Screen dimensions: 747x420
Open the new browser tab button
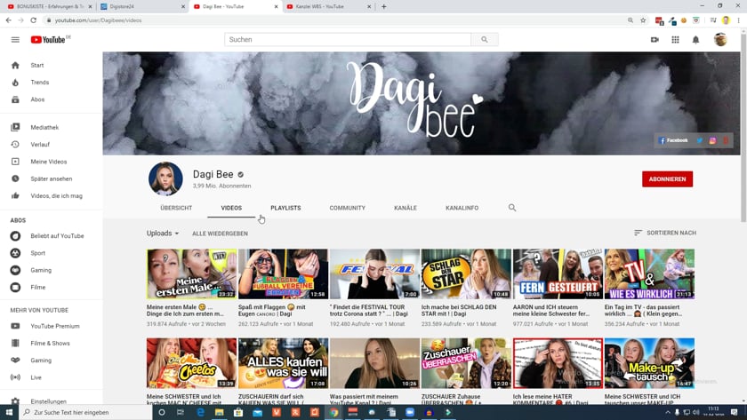(x=384, y=6)
